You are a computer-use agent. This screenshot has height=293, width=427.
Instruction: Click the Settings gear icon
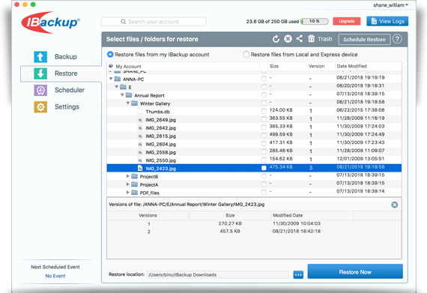(40, 106)
